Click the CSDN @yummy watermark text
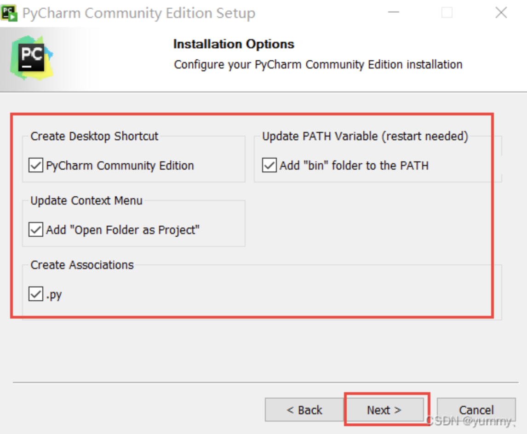 (471, 421)
